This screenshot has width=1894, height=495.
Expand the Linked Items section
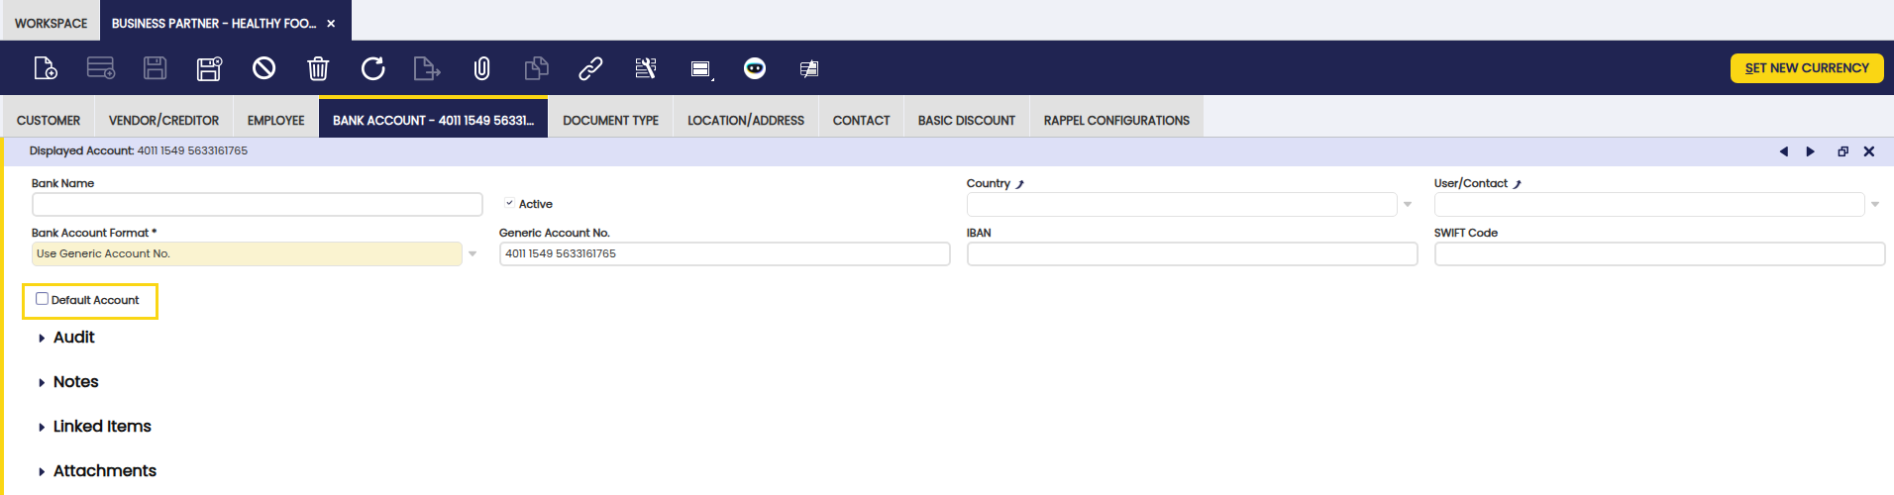coord(101,427)
